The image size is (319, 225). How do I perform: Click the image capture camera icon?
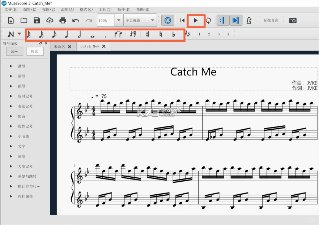point(293,20)
